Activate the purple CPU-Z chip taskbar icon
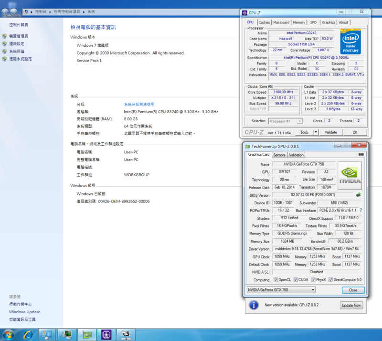 click(x=106, y=335)
